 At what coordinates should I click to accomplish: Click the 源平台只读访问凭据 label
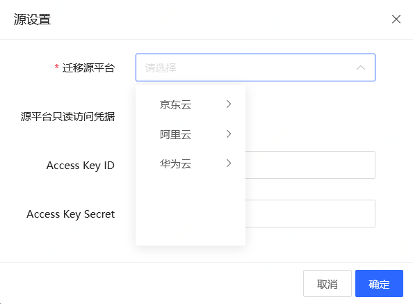(x=67, y=116)
